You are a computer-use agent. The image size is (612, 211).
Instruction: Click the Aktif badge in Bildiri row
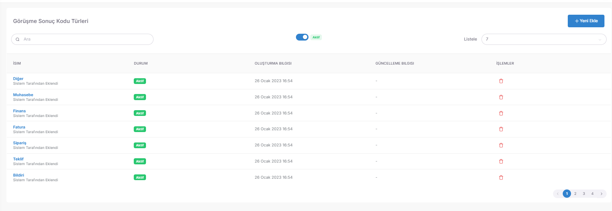140,178
